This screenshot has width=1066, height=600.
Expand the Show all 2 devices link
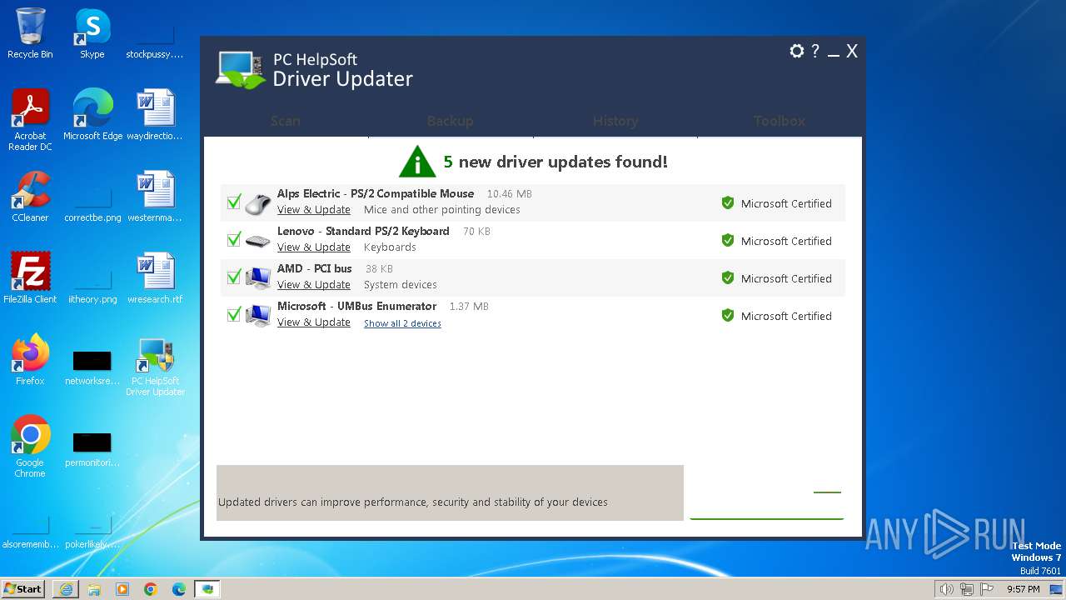click(402, 323)
